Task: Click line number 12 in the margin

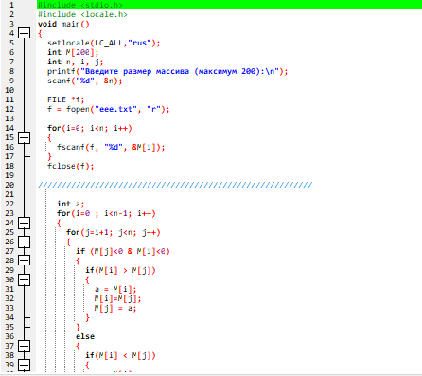Action: pos(9,109)
